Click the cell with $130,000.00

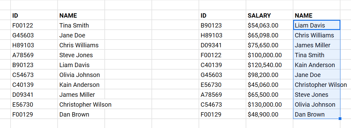pyautogui.click(x=265, y=105)
